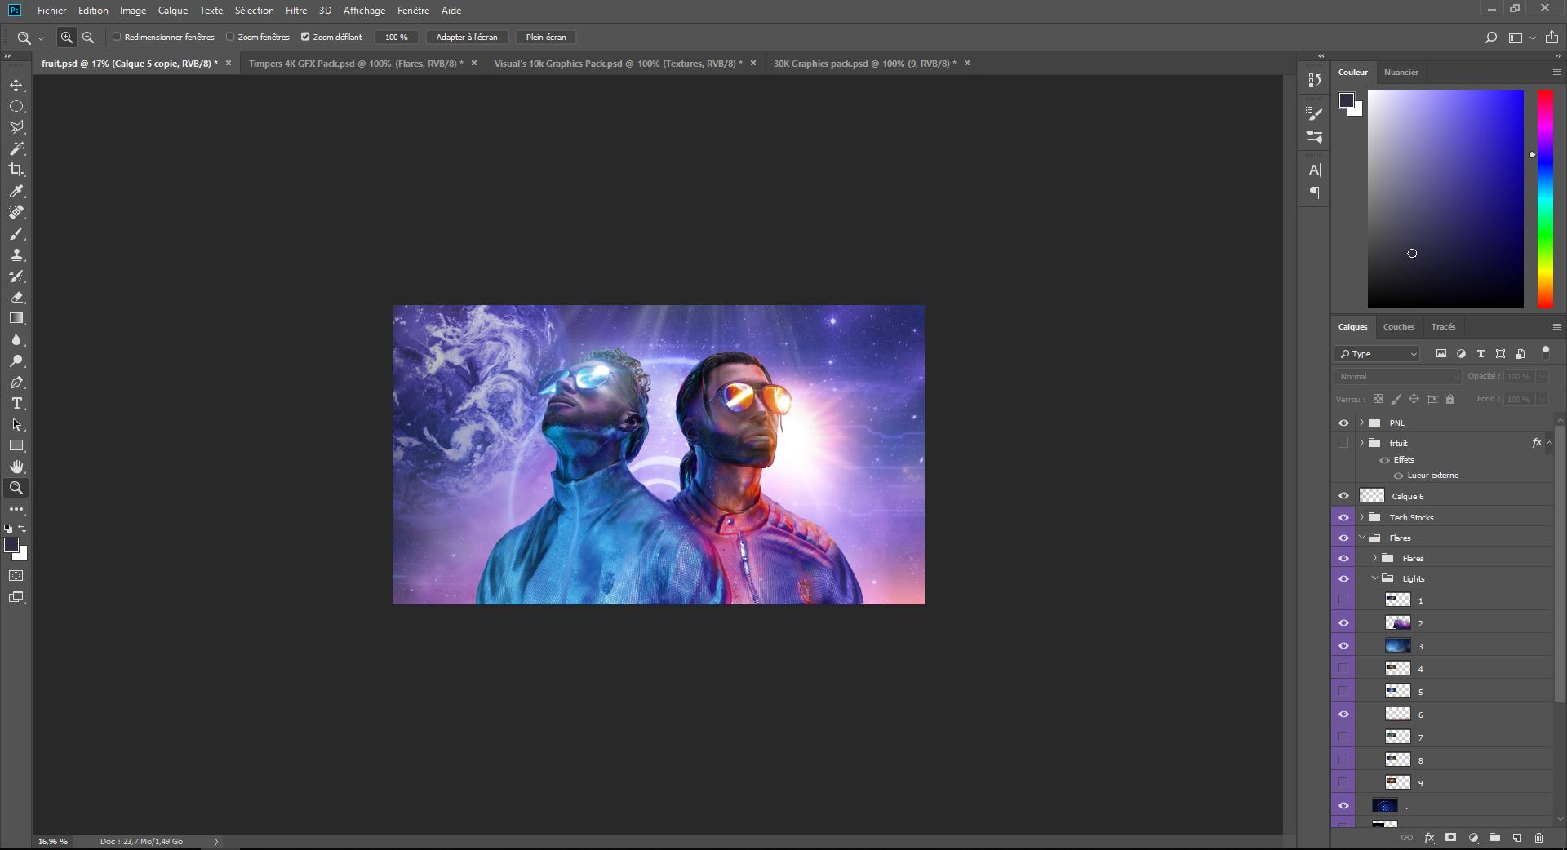The height and width of the screenshot is (850, 1567).
Task: Select the Crop tool
Action: [16, 170]
